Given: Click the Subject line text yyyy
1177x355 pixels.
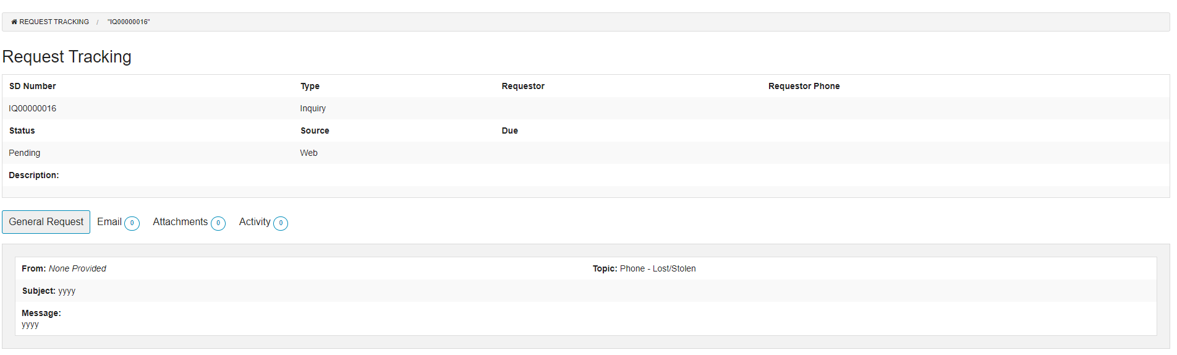Looking at the screenshot, I should [x=67, y=291].
